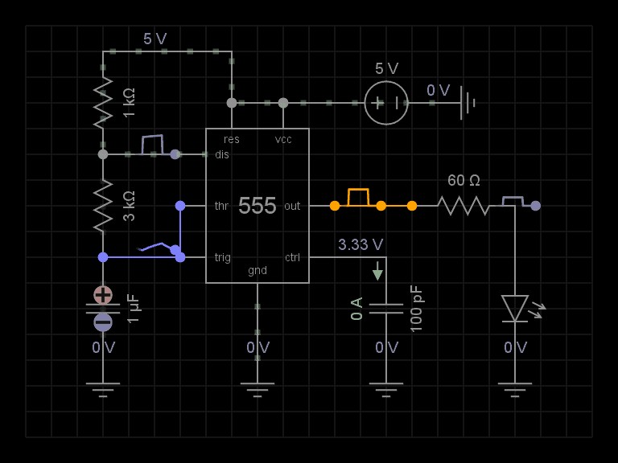Screen dimensions: 618x463
Task: Select the 3 kΩ resistor
Action: 103,206
